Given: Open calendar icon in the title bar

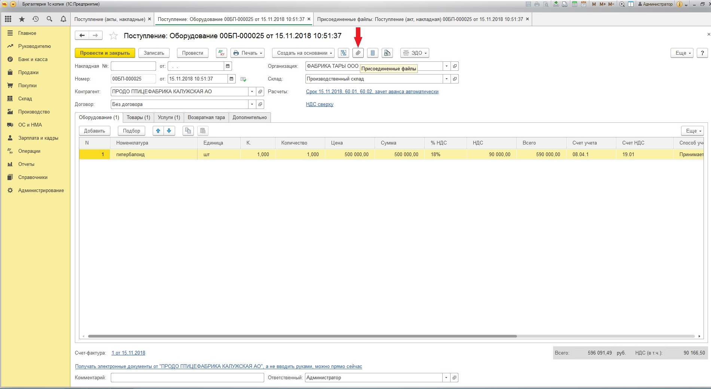Looking at the screenshot, I should [x=583, y=4].
